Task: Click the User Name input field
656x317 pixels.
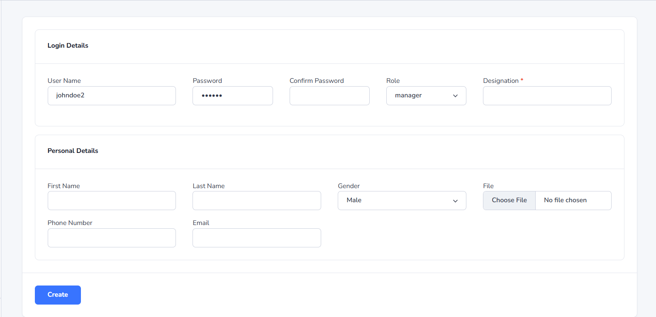Action: 112,96
